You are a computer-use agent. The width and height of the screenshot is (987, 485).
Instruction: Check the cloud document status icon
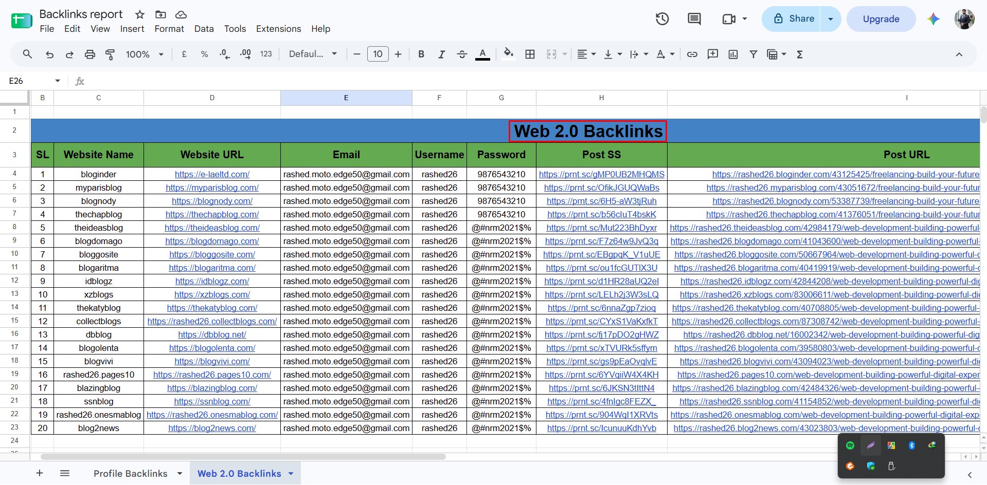[x=181, y=14]
